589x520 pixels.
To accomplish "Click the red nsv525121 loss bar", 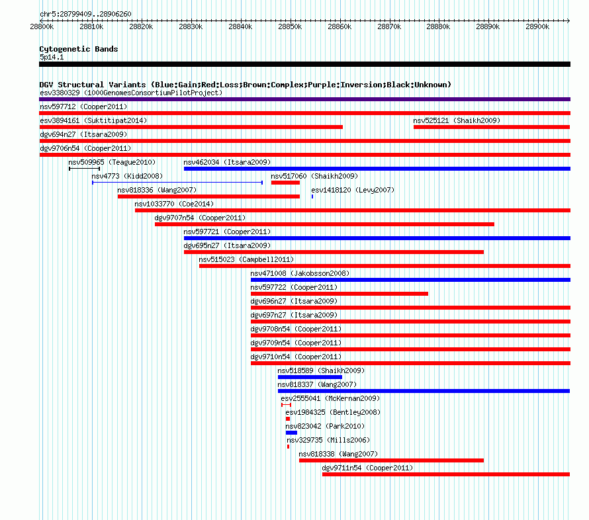I will [x=492, y=127].
